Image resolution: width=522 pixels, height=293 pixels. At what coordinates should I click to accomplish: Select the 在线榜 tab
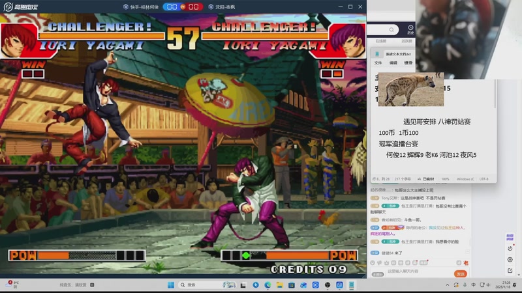tap(381, 41)
